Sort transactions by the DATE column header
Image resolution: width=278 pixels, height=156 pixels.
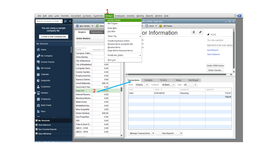(158, 90)
